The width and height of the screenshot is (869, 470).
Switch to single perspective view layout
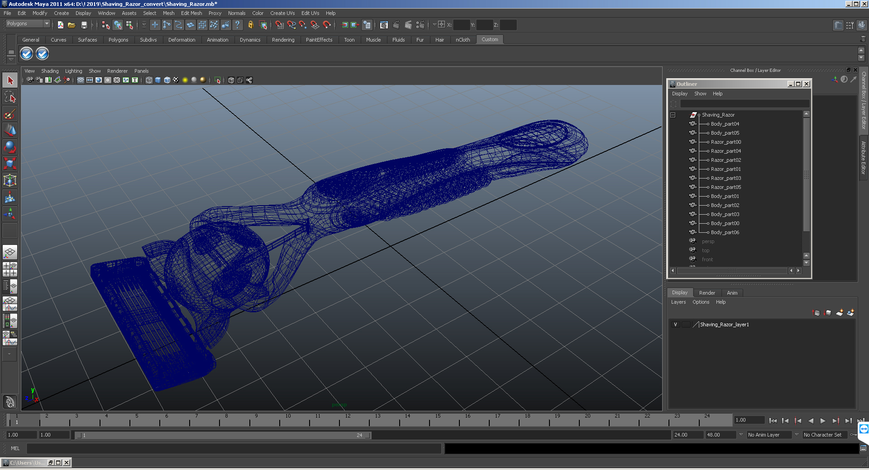point(10,252)
